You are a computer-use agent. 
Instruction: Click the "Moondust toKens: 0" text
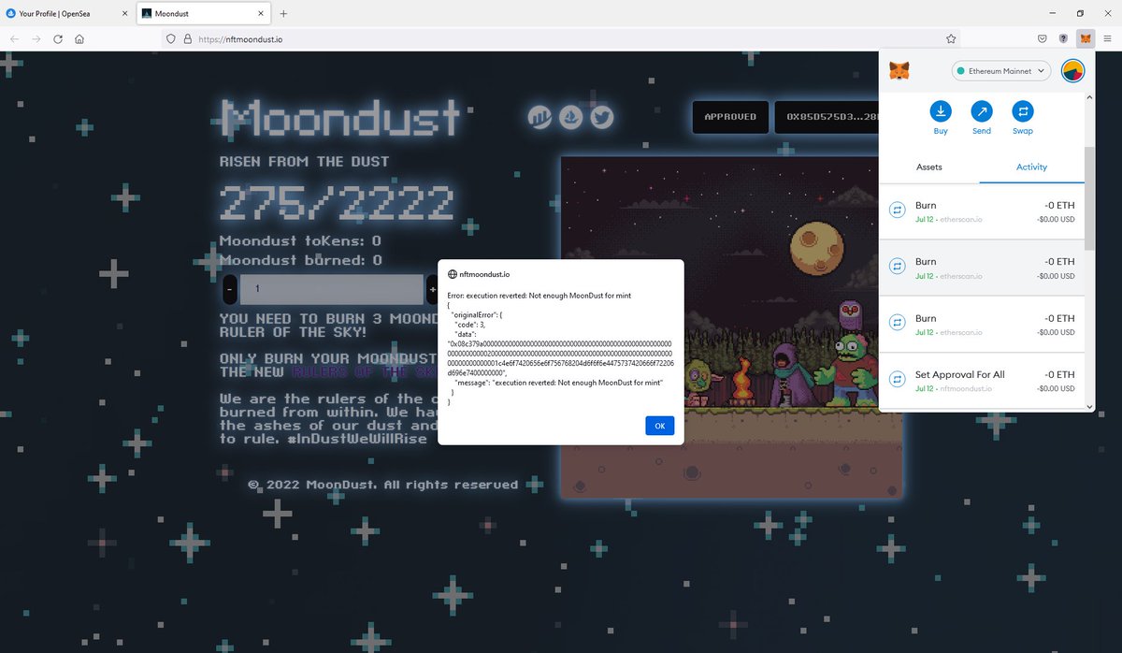click(x=300, y=241)
